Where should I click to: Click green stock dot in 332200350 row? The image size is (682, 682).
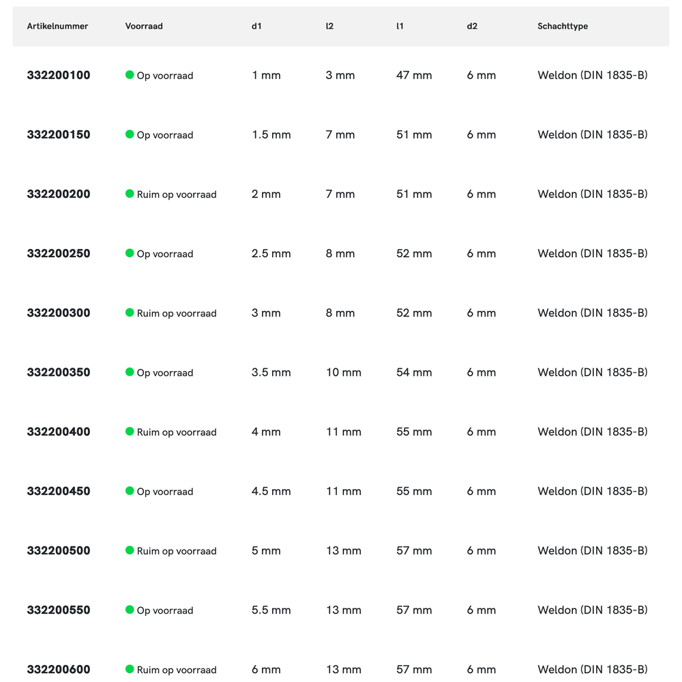[x=130, y=372]
